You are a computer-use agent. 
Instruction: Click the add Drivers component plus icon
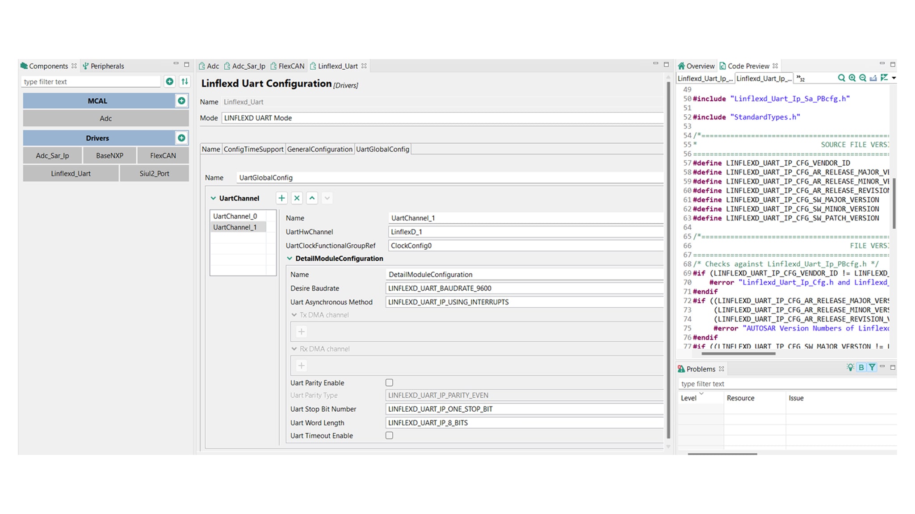[181, 138]
